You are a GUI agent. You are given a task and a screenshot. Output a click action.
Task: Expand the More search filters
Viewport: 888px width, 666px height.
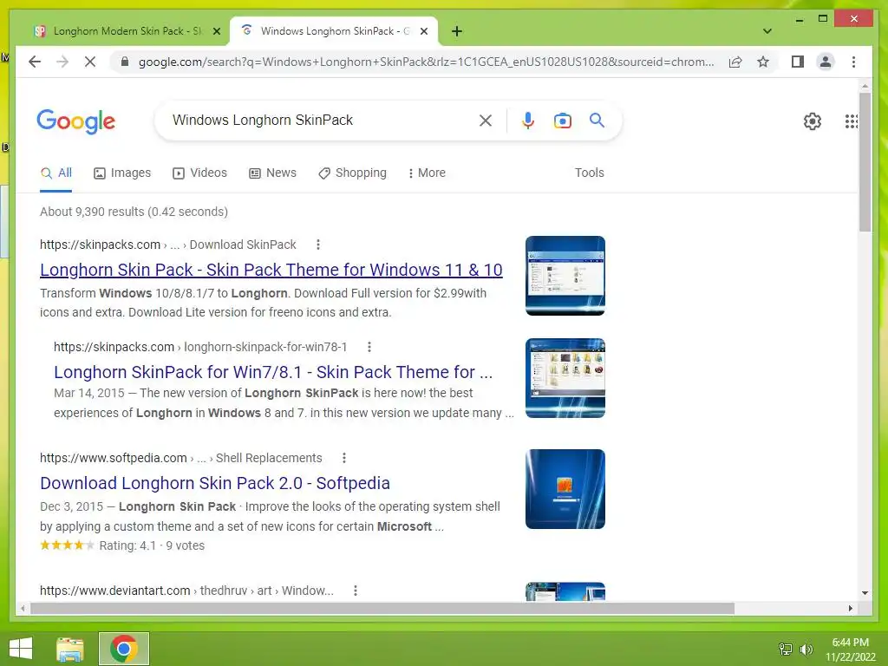(x=427, y=173)
